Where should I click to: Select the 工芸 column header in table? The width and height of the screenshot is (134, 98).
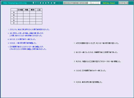click(39, 10)
